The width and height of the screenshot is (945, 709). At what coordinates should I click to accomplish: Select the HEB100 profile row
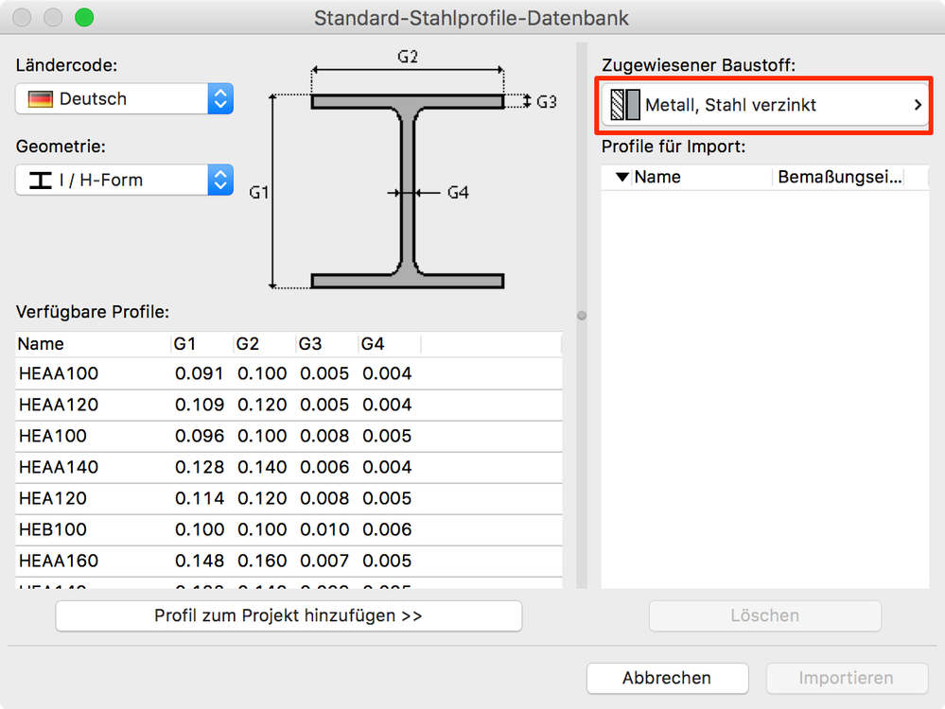tap(289, 530)
